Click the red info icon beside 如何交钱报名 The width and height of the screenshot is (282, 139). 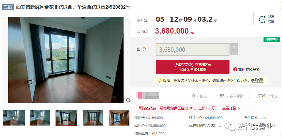(235, 69)
